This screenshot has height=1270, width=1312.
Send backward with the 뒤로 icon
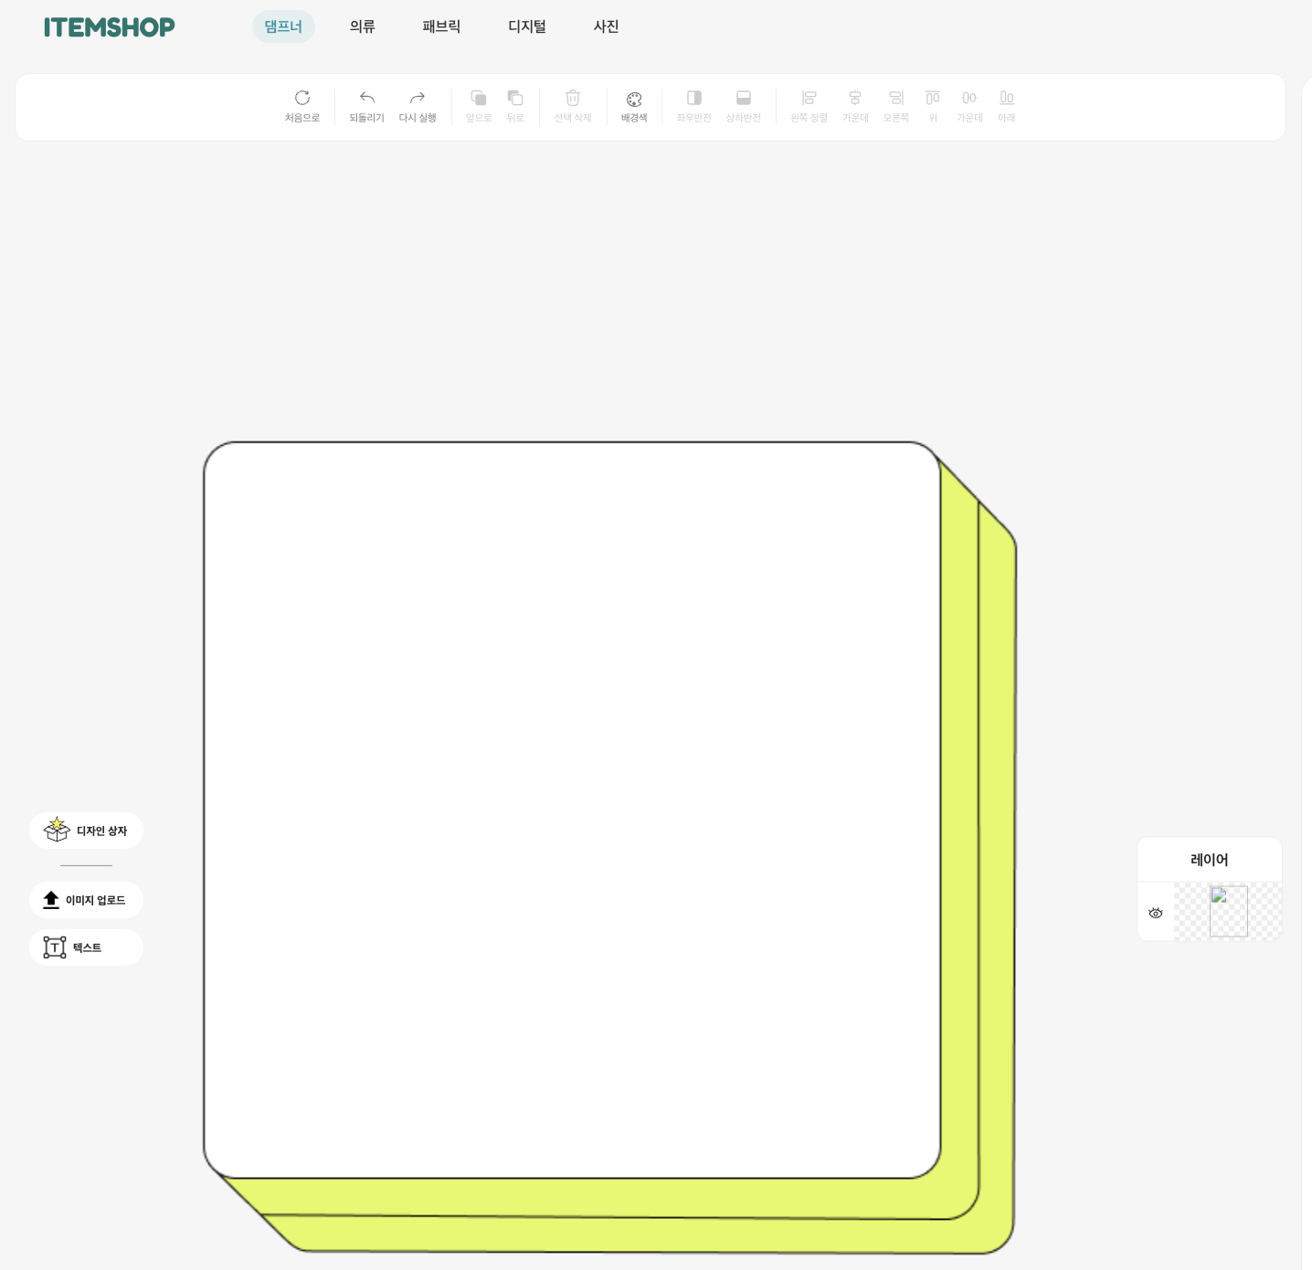tap(515, 99)
